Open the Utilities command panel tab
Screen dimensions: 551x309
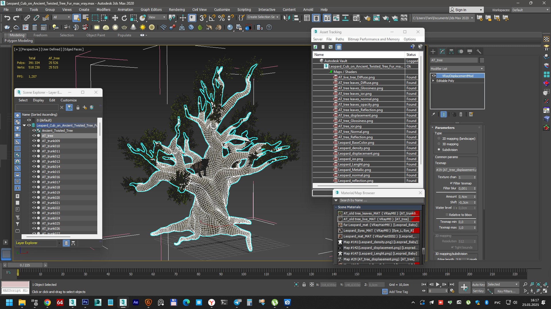click(479, 52)
